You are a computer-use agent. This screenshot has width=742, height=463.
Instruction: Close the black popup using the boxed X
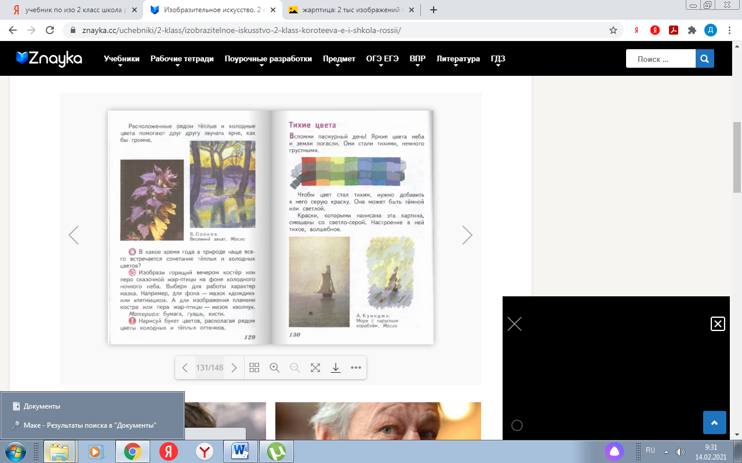718,324
